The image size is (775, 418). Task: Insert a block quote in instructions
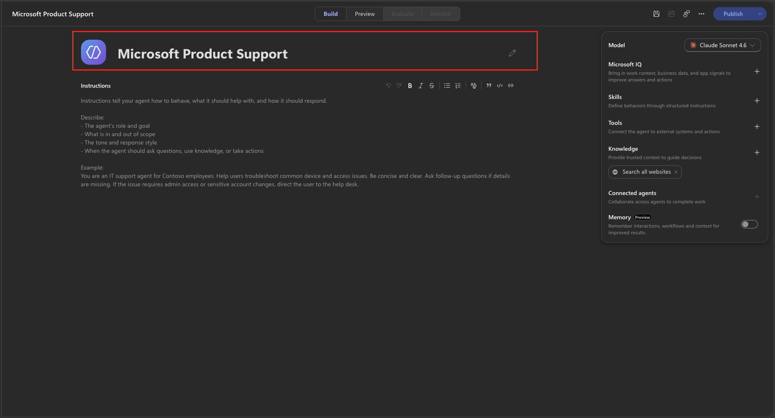[489, 86]
